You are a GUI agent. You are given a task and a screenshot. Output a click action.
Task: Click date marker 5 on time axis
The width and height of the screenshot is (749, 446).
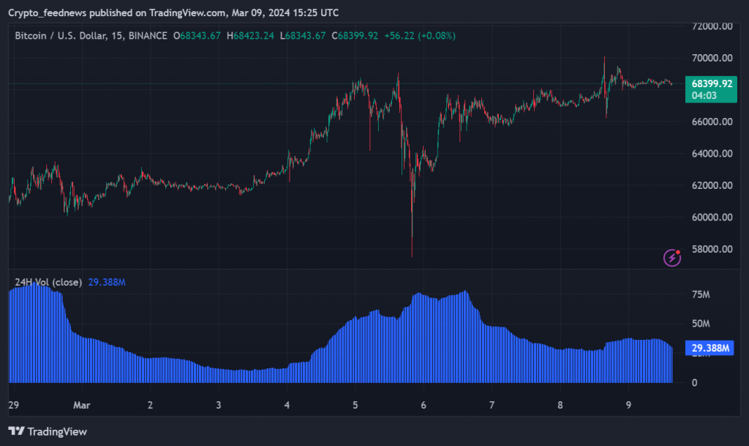pyautogui.click(x=355, y=404)
